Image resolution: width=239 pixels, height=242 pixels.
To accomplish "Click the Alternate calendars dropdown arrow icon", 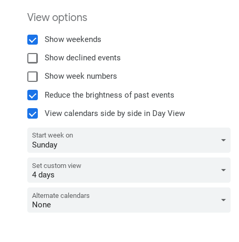I will point(223,200).
